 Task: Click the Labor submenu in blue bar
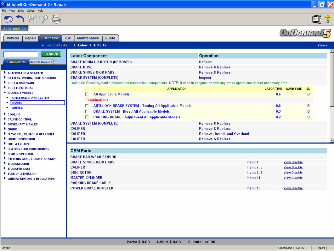click(81, 45)
